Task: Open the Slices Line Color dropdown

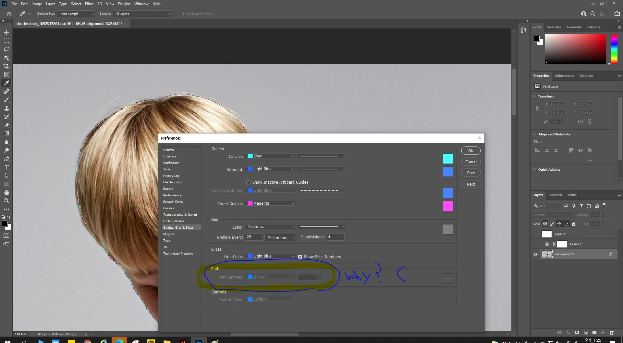Action: pyautogui.click(x=271, y=256)
